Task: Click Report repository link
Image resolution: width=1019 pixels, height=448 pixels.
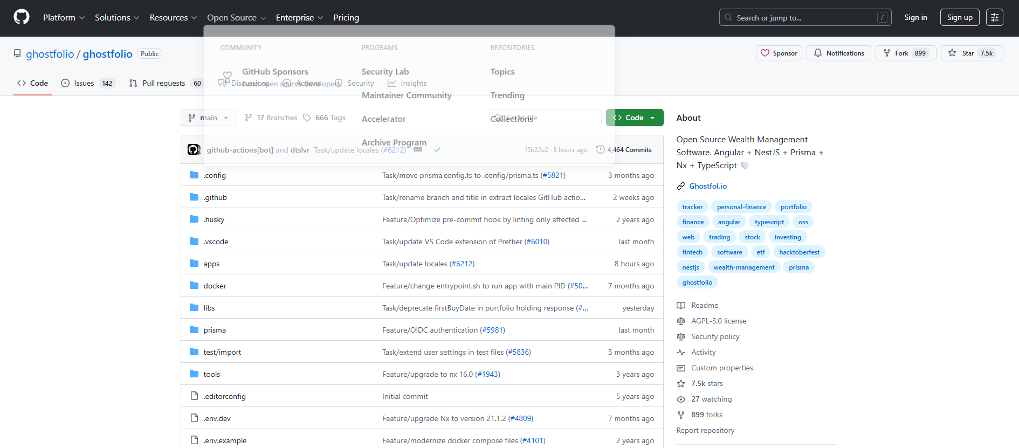Action: (x=705, y=430)
